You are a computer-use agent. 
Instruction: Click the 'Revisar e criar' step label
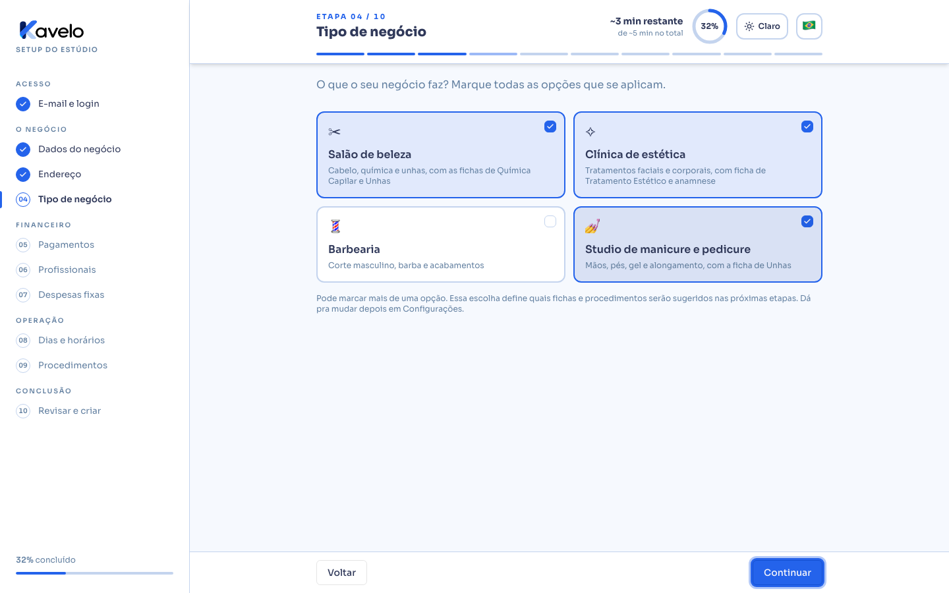pyautogui.click(x=69, y=410)
